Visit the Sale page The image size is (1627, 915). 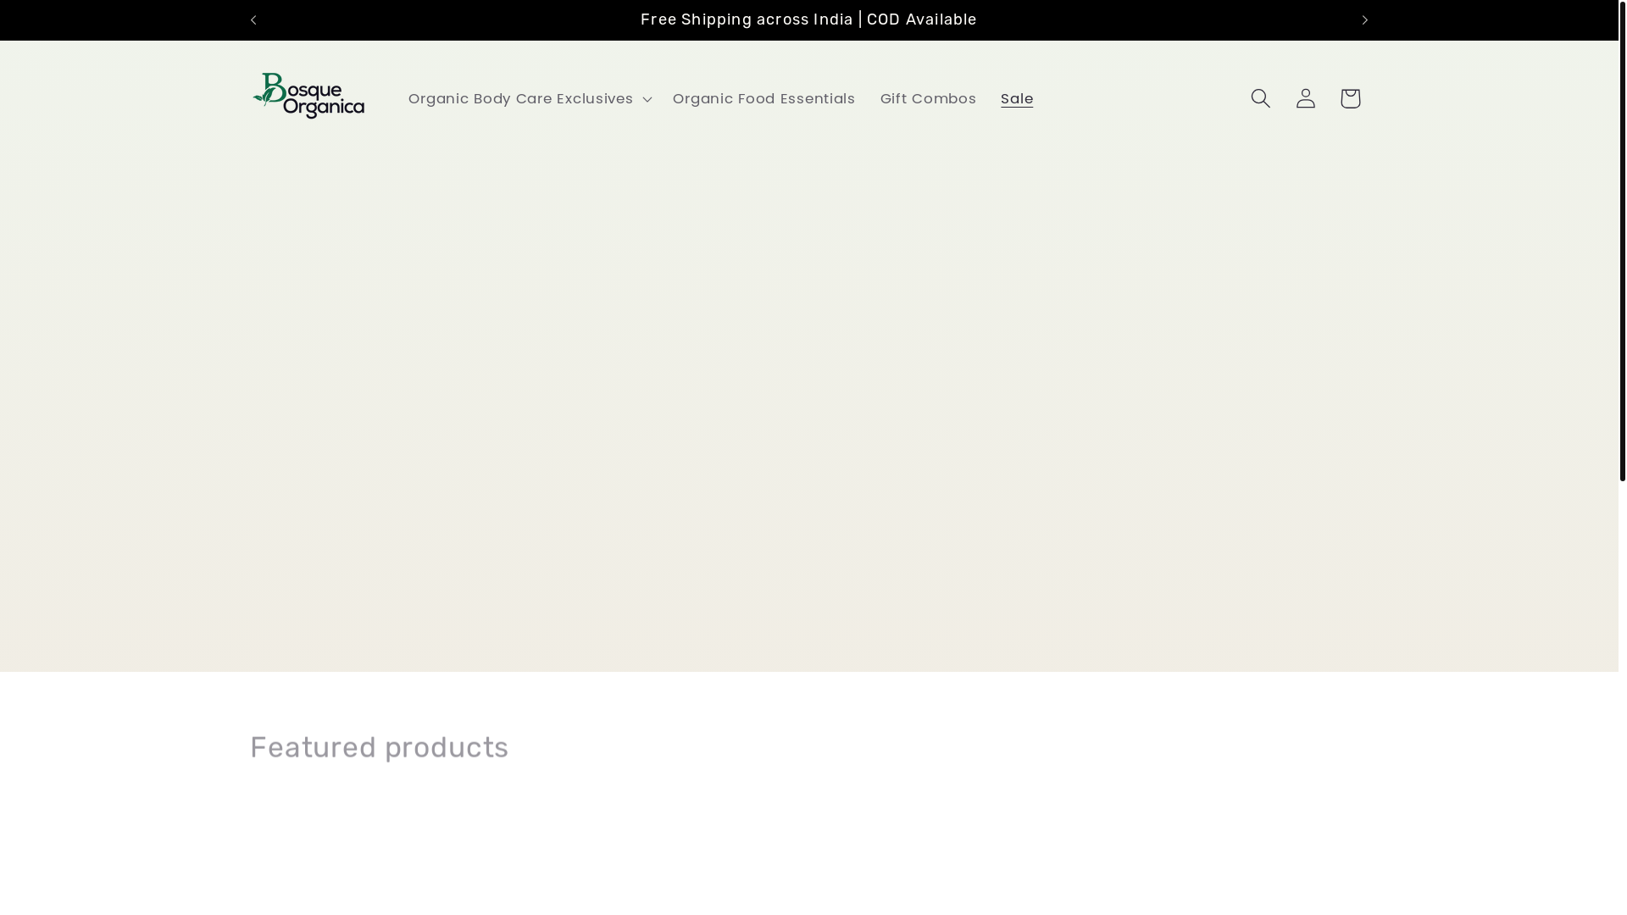tap(1017, 99)
